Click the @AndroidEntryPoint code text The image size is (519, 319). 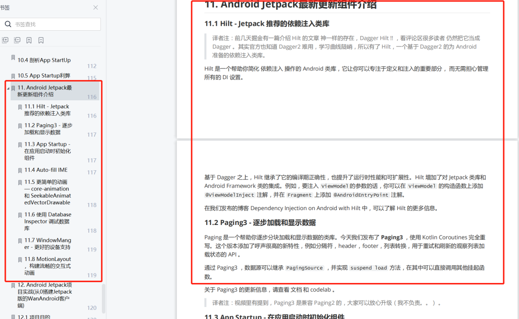point(361,195)
